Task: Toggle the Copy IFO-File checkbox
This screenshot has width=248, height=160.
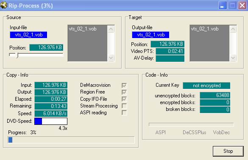Action: coord(124,99)
